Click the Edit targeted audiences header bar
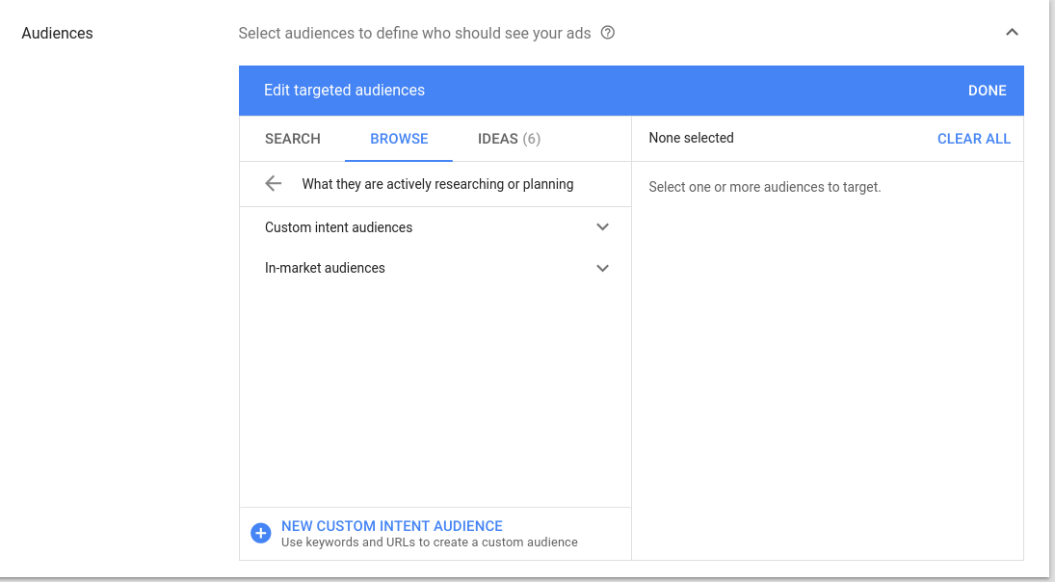The image size is (1055, 582). pos(344,90)
